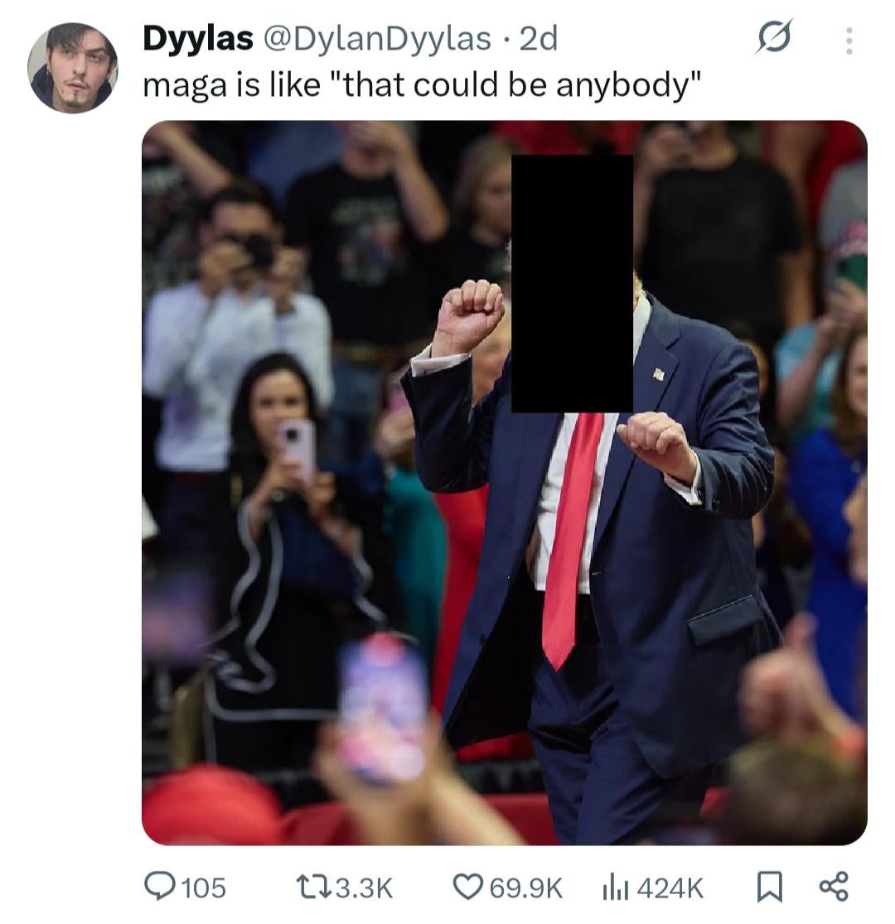Open the three-dot more options menu
The width and height of the screenshot is (895, 924).
(x=849, y=41)
